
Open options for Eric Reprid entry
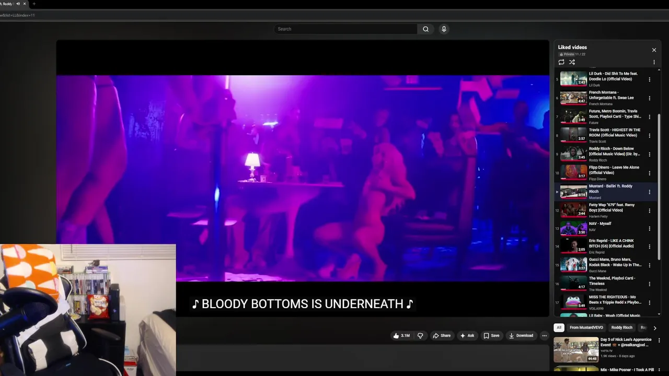click(x=650, y=246)
